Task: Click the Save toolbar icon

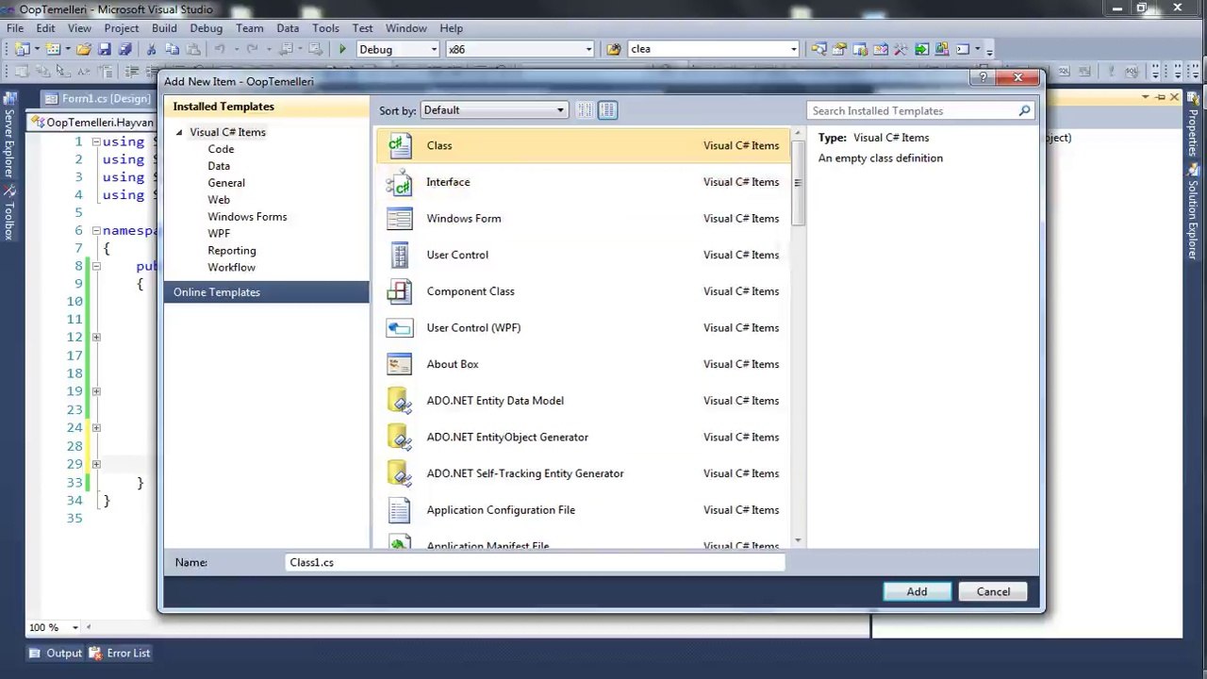Action: pos(105,49)
